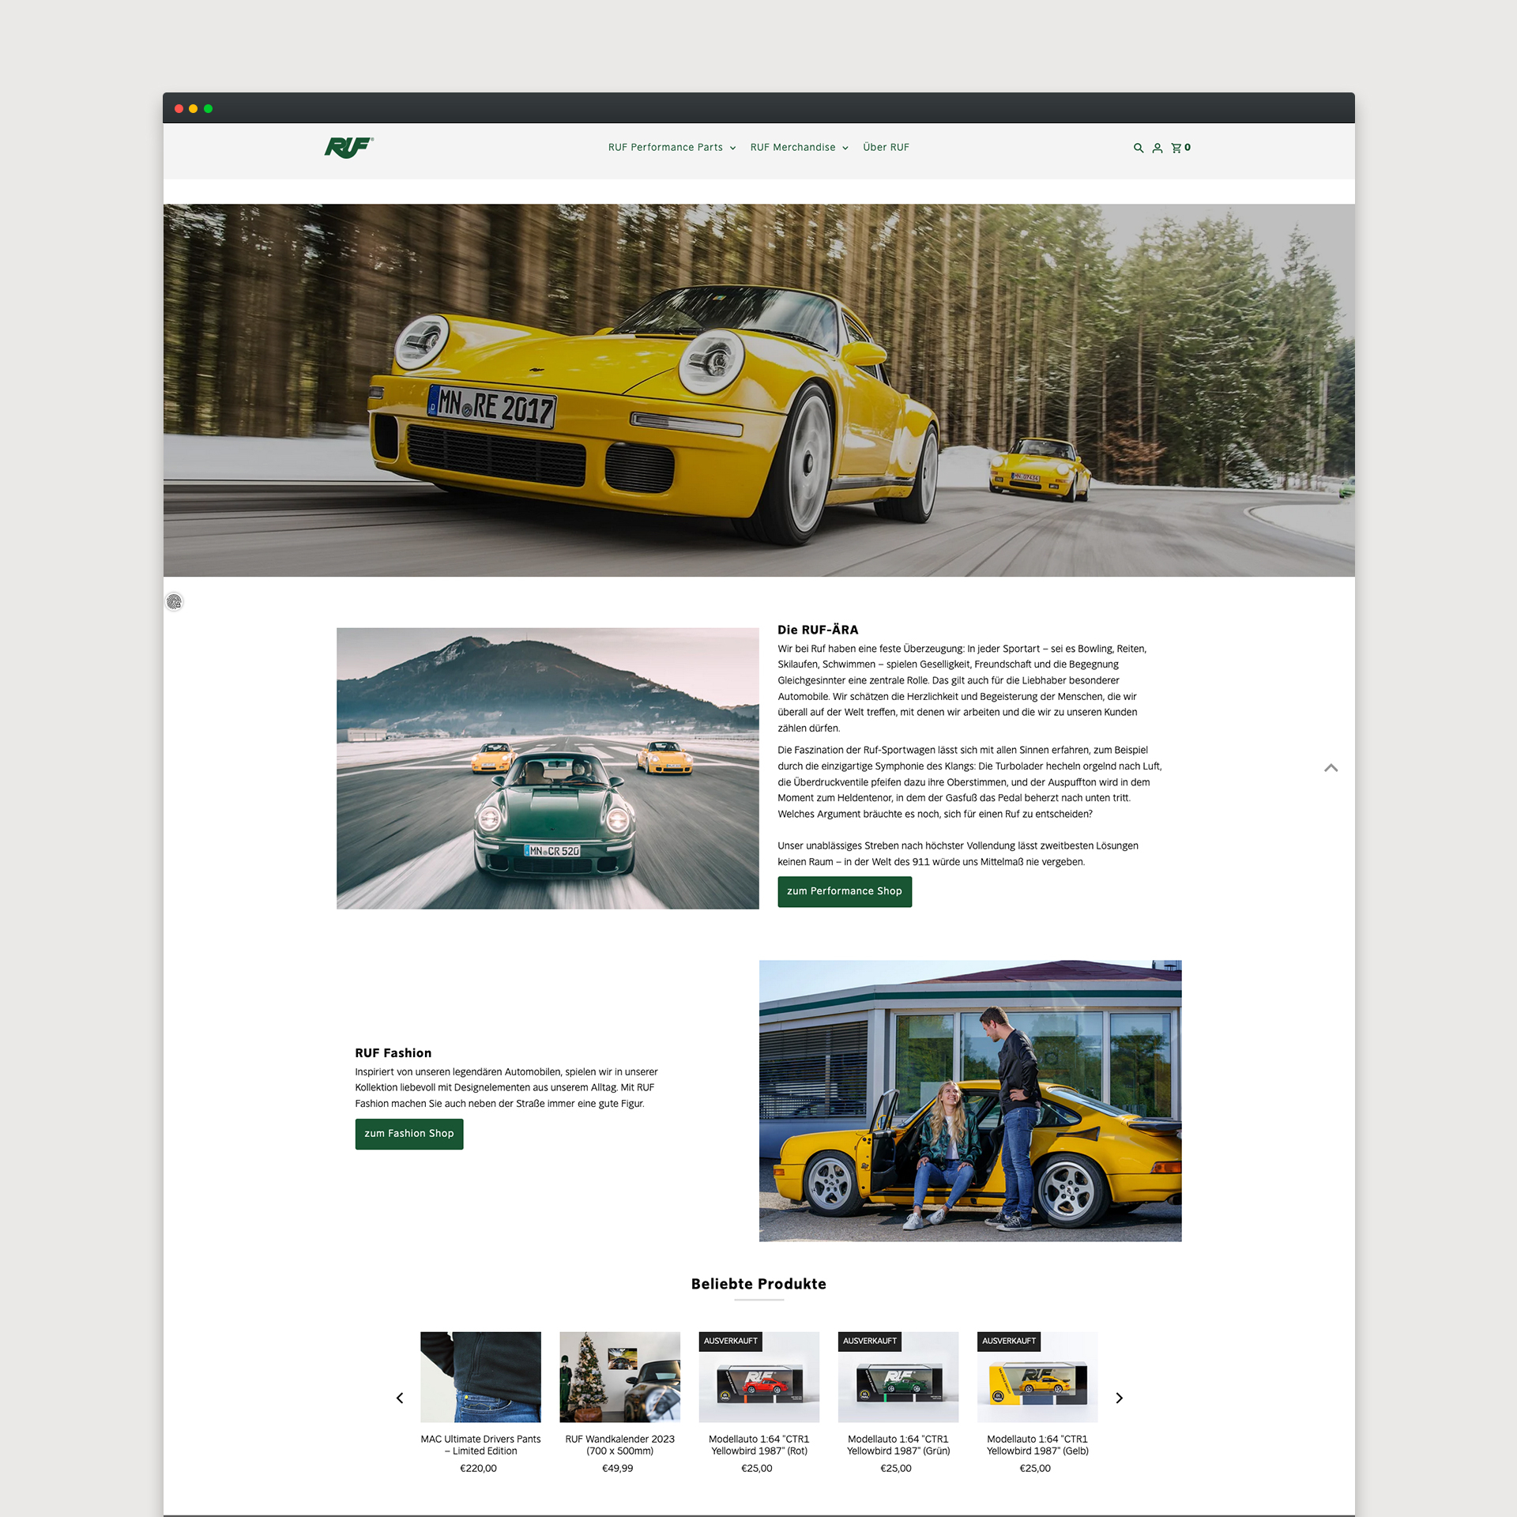Viewport: 1517px width, 1517px height.
Task: Click the zum Fashion Shop button
Action: point(409,1134)
